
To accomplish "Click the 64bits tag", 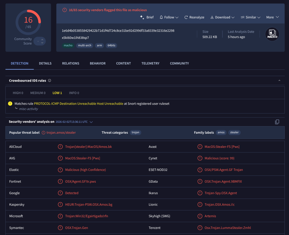I will click(x=111, y=45).
